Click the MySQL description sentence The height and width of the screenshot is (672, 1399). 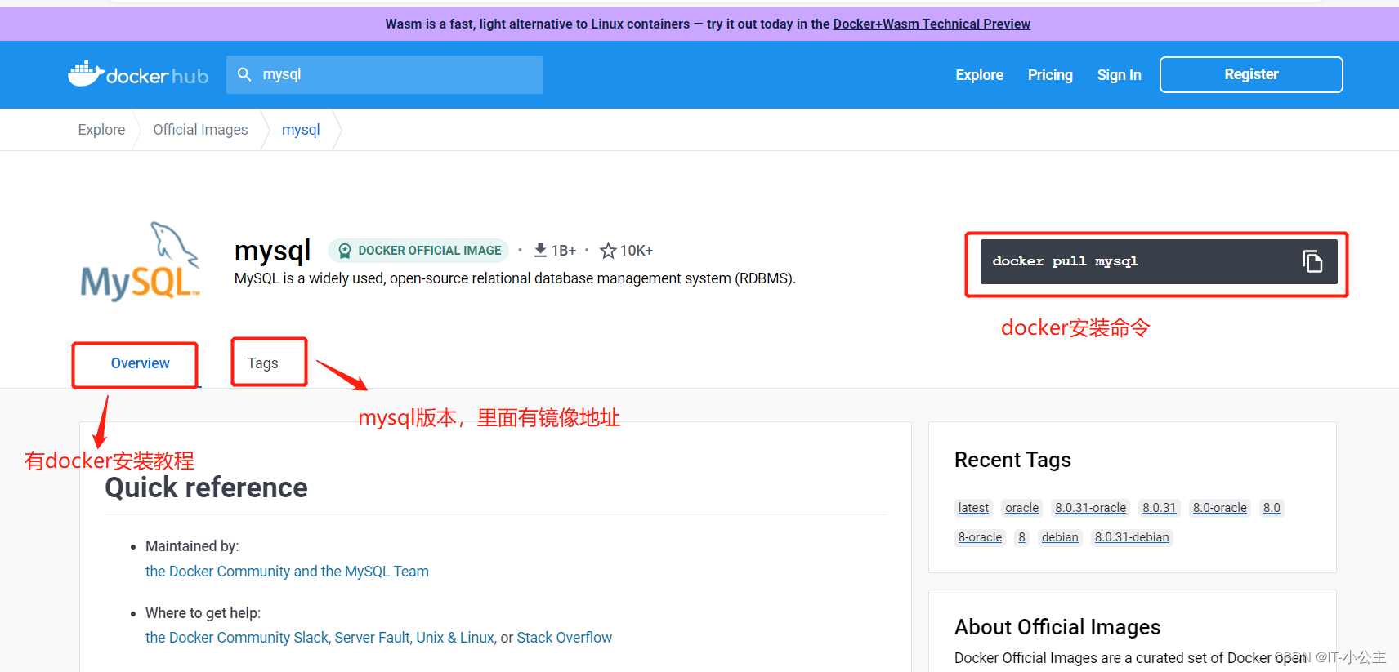click(515, 278)
